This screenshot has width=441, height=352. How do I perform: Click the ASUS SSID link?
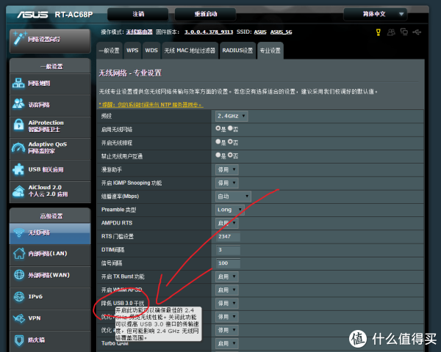[x=260, y=32]
